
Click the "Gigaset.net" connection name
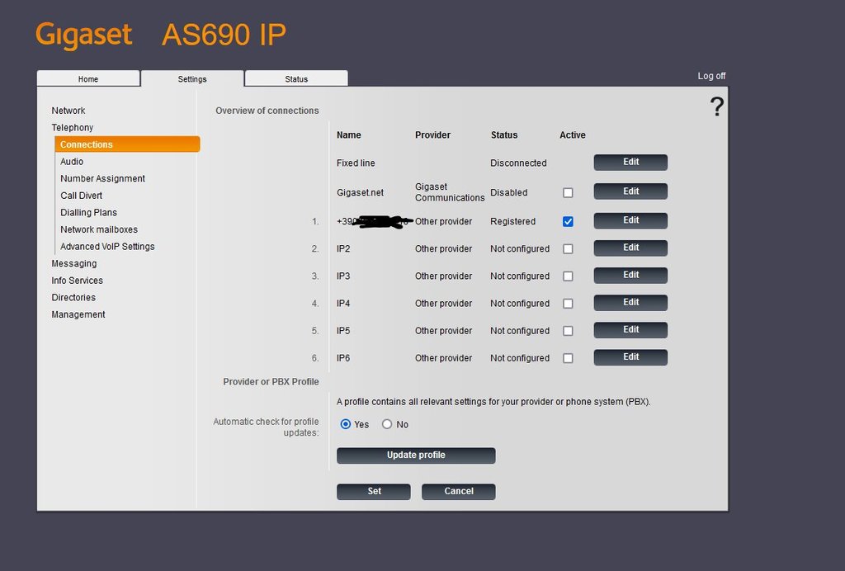point(360,192)
